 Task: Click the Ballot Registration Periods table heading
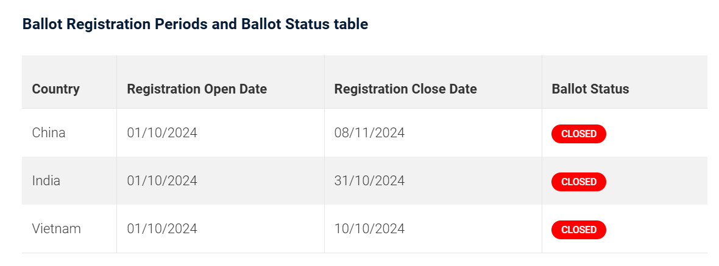tap(196, 24)
